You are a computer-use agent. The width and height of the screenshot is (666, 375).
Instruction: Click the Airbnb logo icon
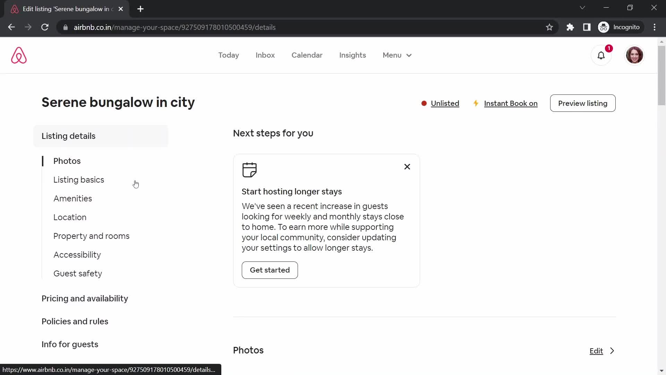(19, 56)
